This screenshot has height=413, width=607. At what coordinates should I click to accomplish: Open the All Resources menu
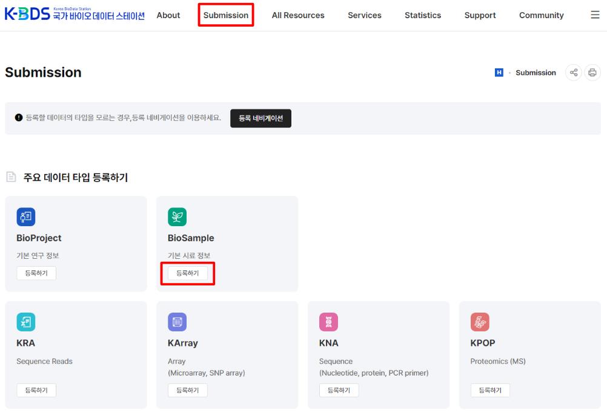(x=297, y=15)
